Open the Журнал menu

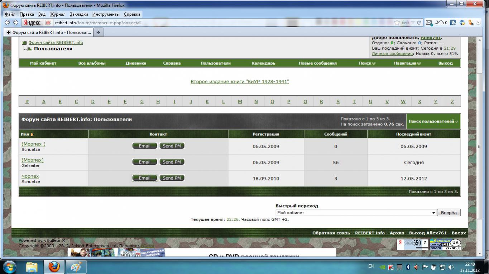(57, 14)
